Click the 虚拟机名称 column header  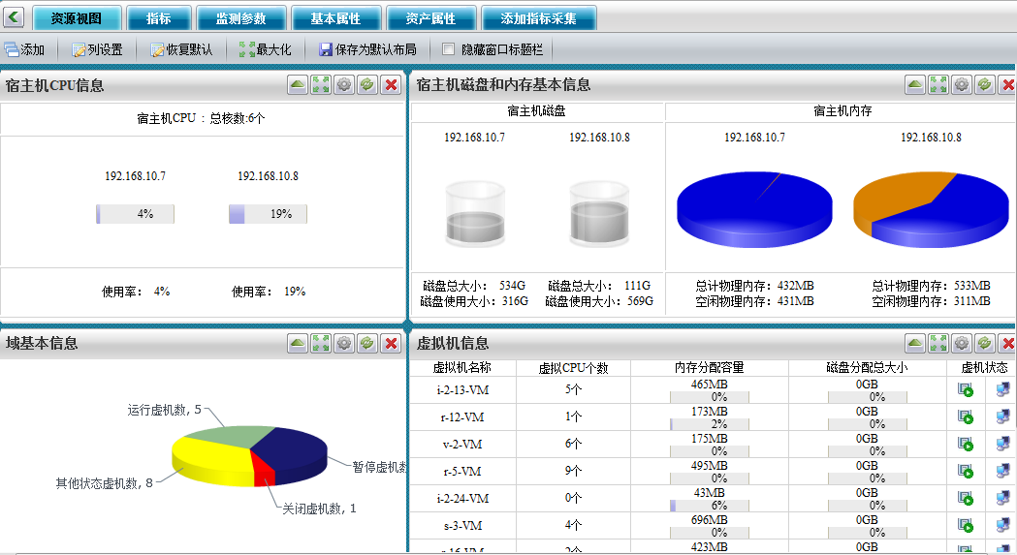(461, 368)
